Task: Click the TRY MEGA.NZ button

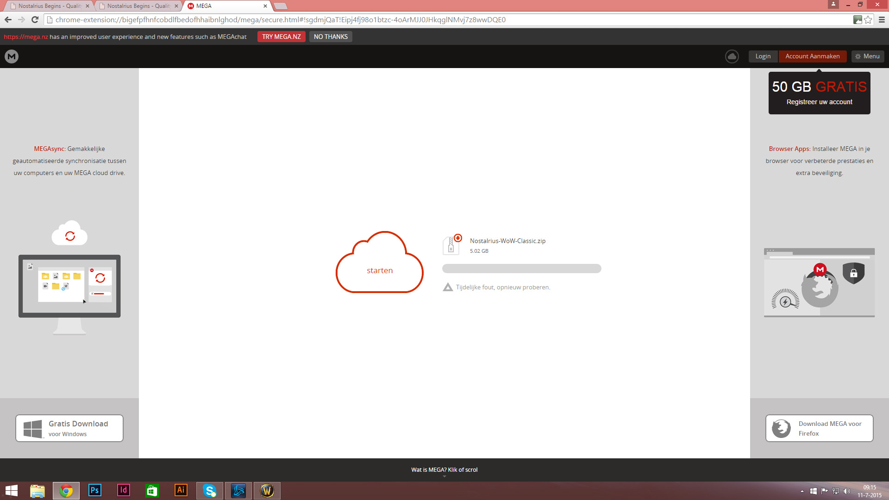Action: tap(282, 37)
